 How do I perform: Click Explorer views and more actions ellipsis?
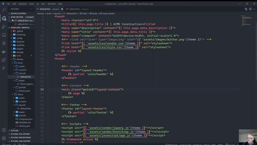click(x=31, y=9)
